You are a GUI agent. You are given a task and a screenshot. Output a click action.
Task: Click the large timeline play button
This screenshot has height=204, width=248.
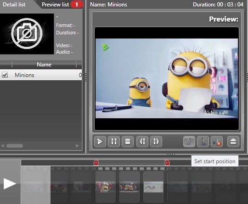click(10, 184)
